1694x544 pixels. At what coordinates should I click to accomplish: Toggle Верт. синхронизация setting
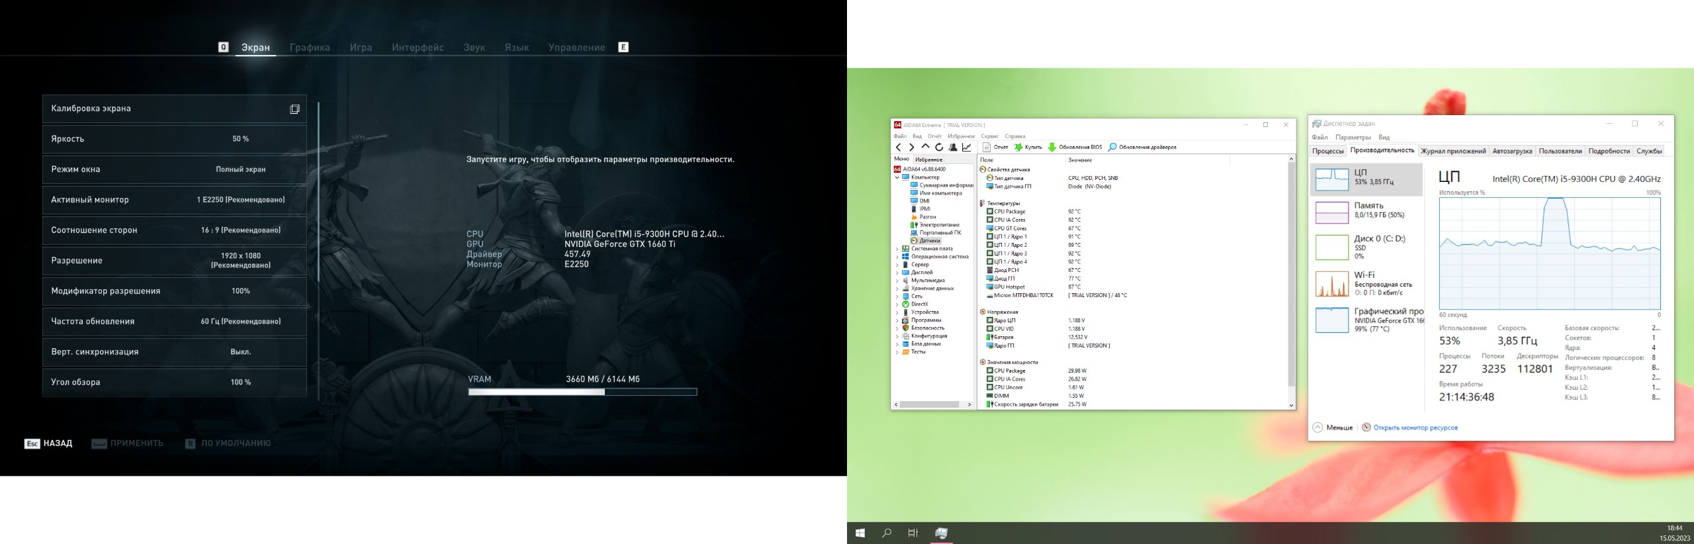[175, 352]
